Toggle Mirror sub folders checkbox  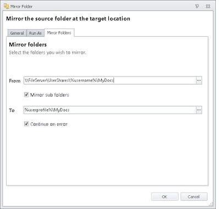coord(26,95)
